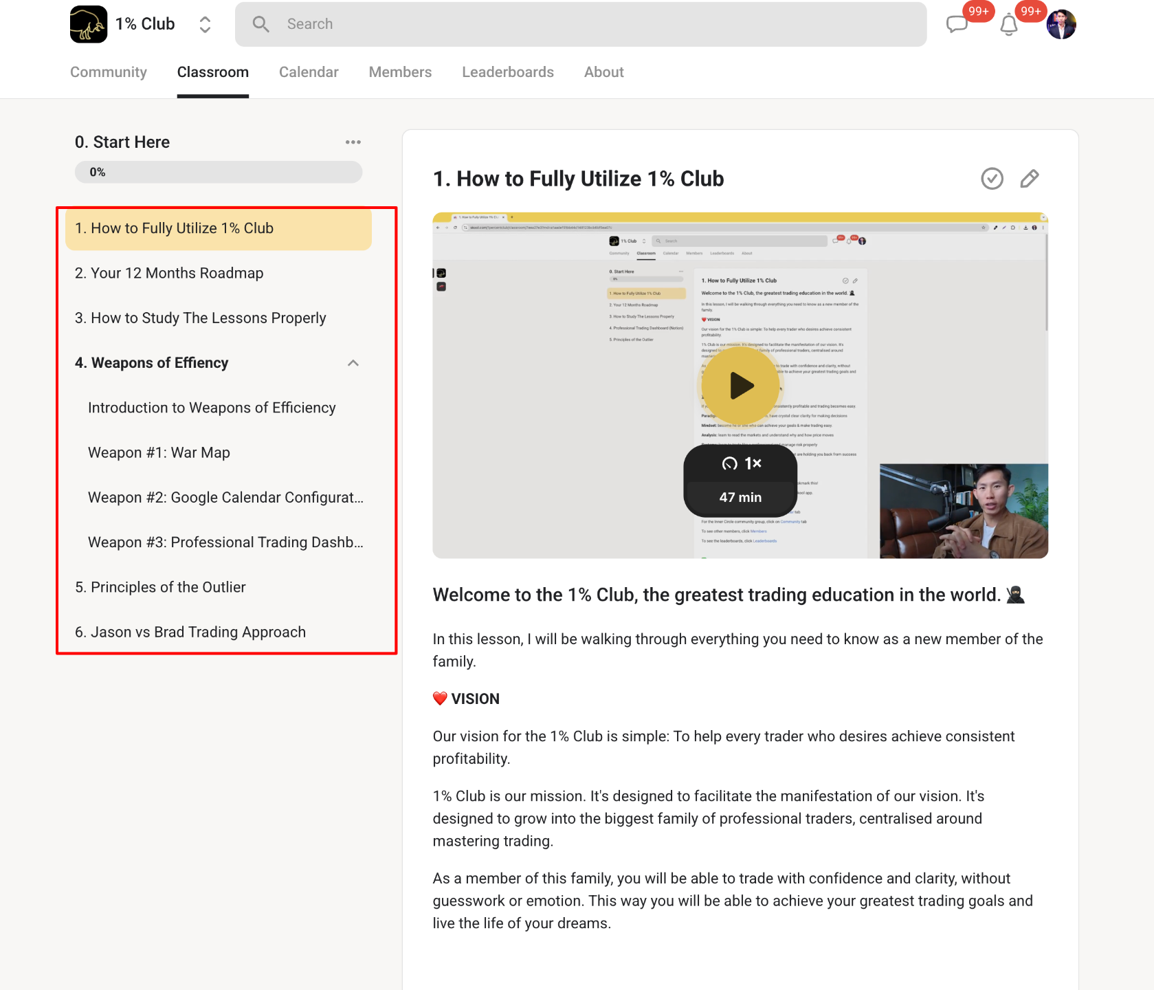Open the Members tab
This screenshot has width=1154, height=990.
pyautogui.click(x=400, y=72)
